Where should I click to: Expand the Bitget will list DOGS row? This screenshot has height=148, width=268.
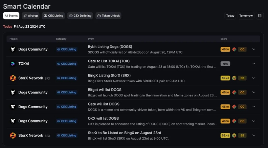(254, 92)
